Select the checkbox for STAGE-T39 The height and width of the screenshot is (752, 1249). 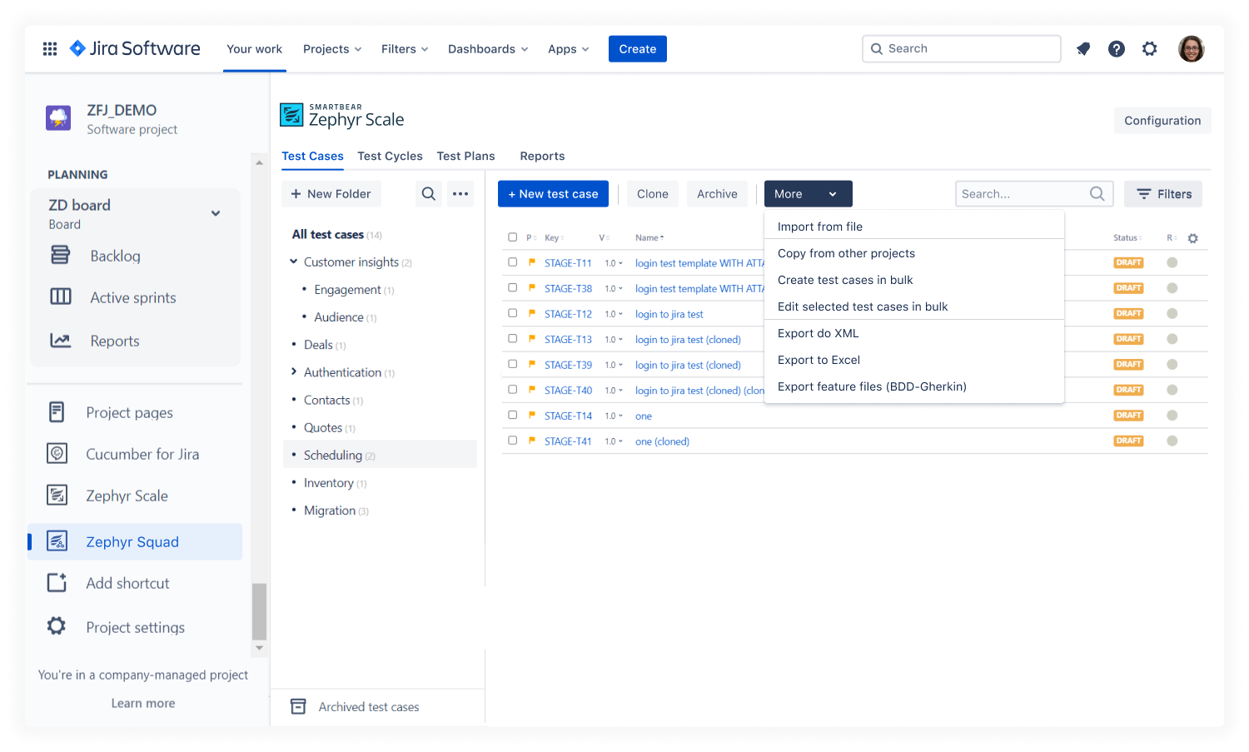(513, 364)
